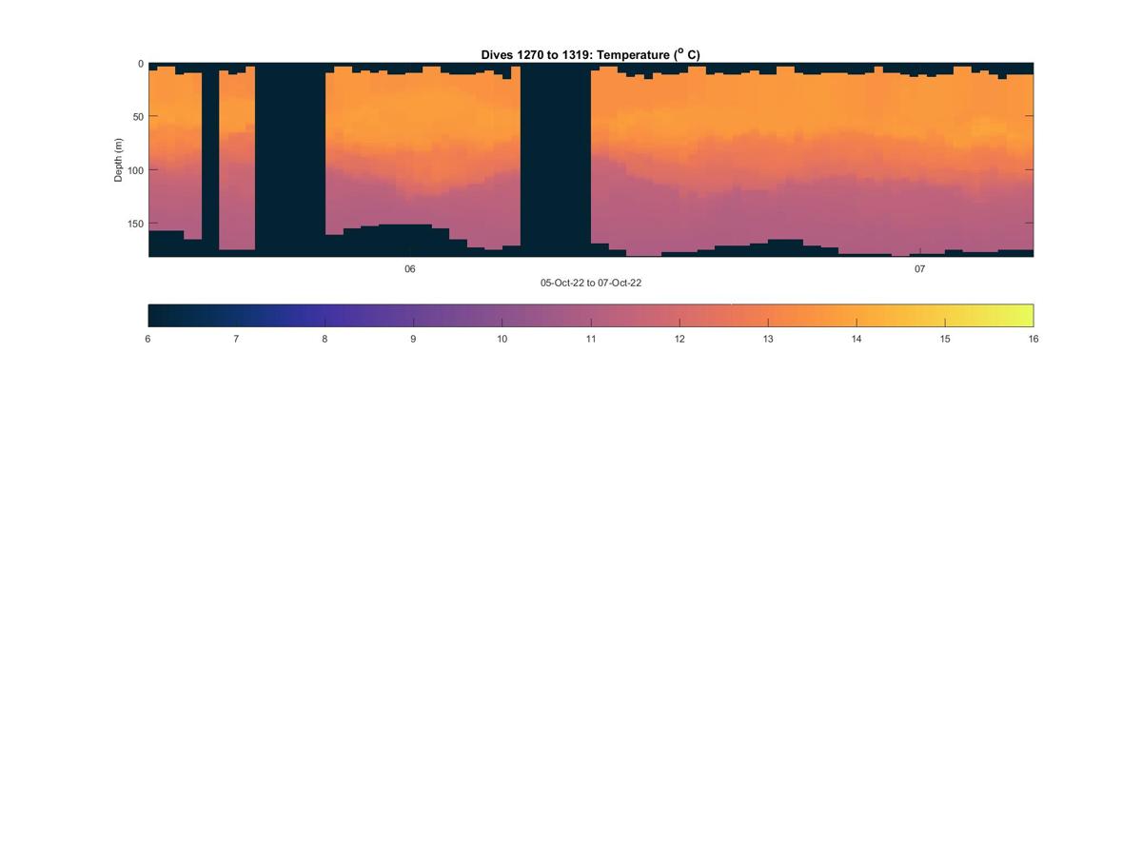
Task: Click depth tick label 50
Action: click(x=138, y=117)
